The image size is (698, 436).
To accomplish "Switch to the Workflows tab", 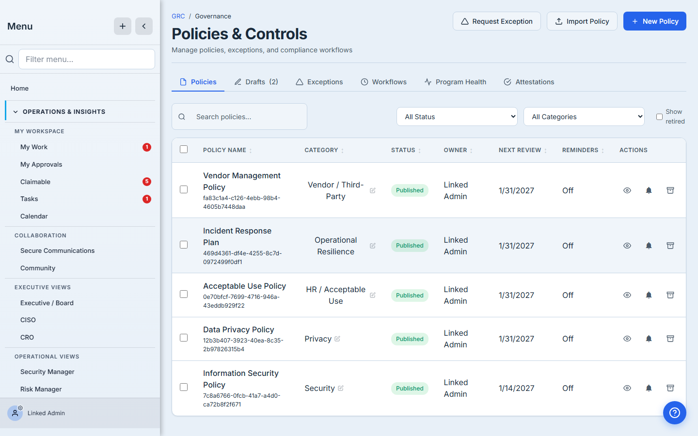I will tap(384, 82).
